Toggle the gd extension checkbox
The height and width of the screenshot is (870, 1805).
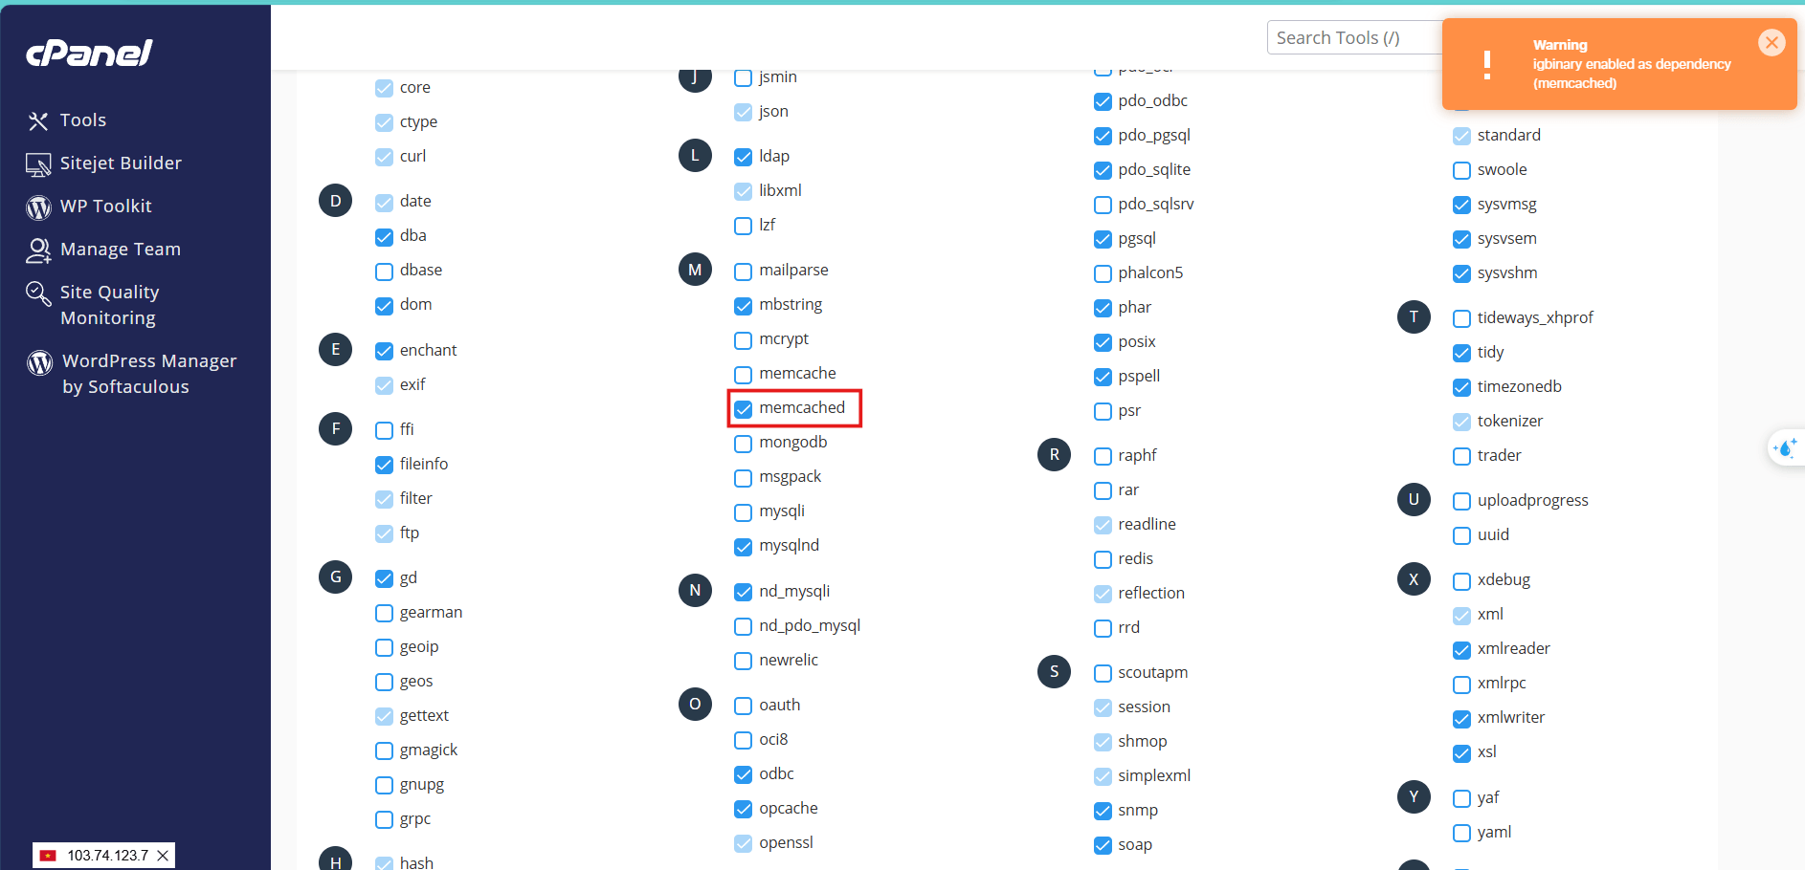(x=384, y=579)
